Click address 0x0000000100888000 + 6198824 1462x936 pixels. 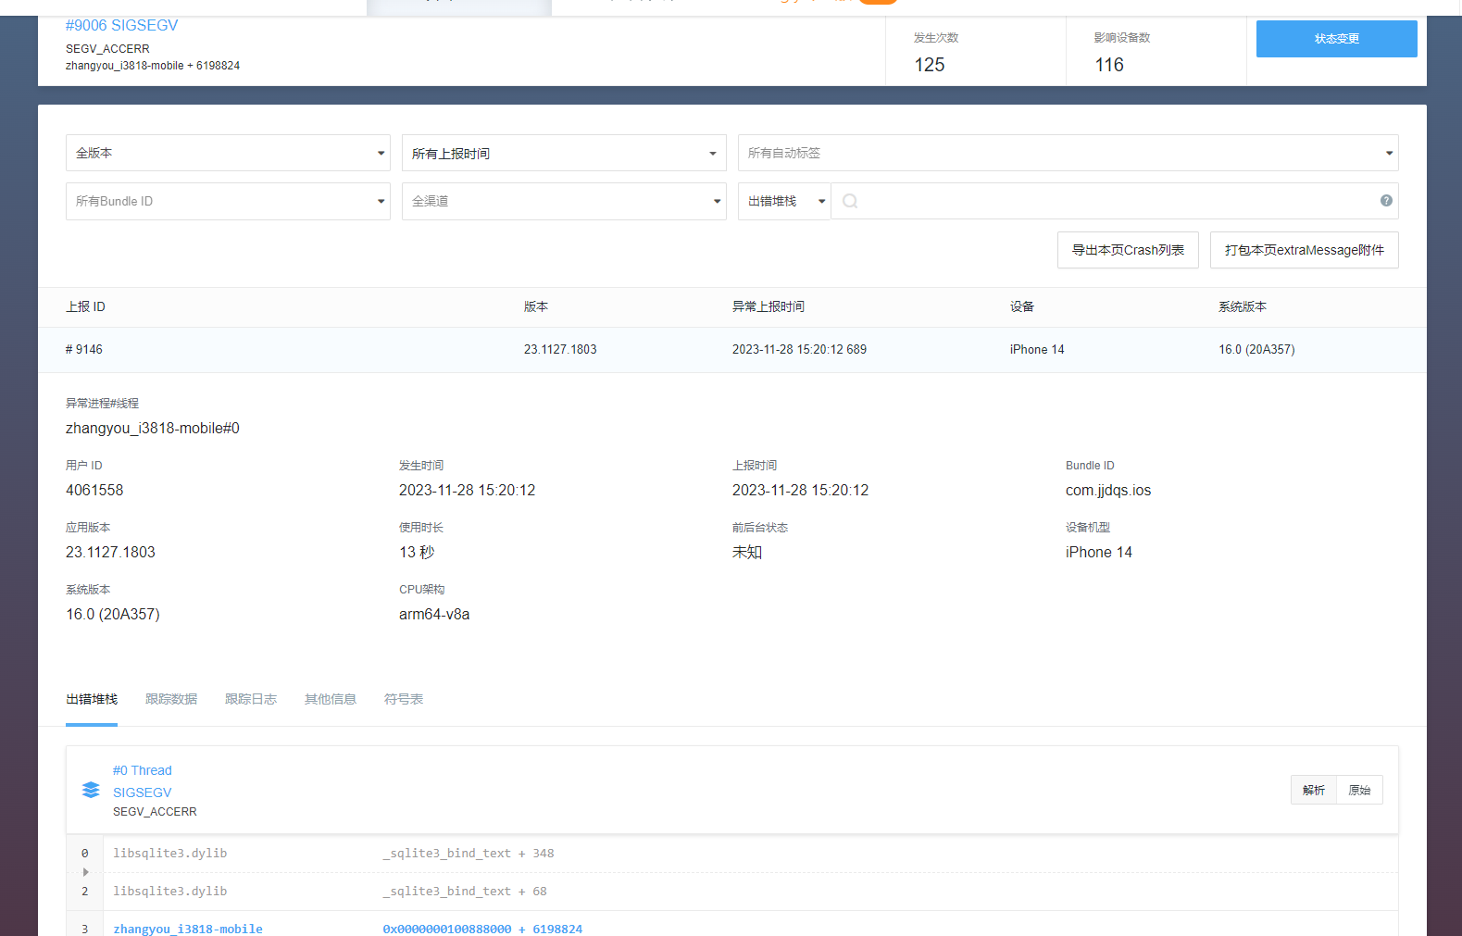coord(482,929)
